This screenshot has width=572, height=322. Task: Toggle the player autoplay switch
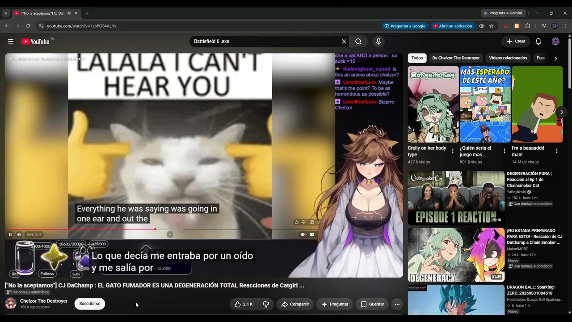(x=303, y=234)
